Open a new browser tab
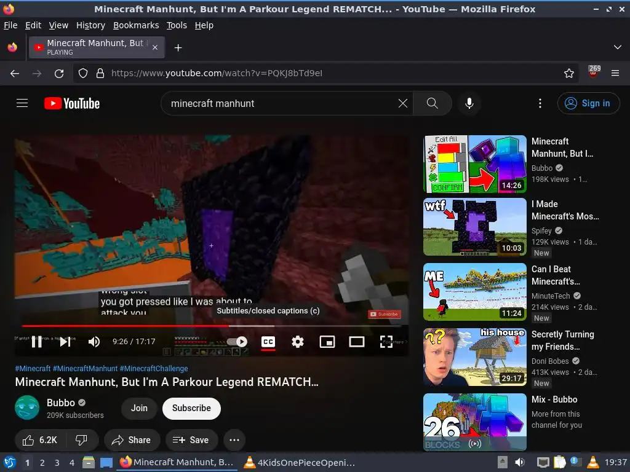The height and width of the screenshot is (472, 630). 178,48
